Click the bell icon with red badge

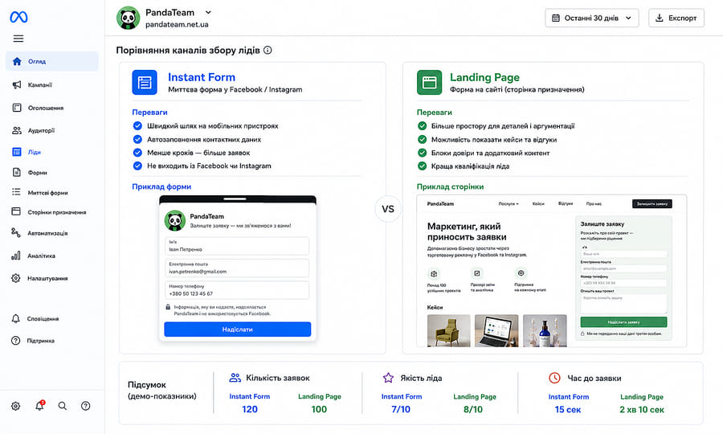coord(39,405)
